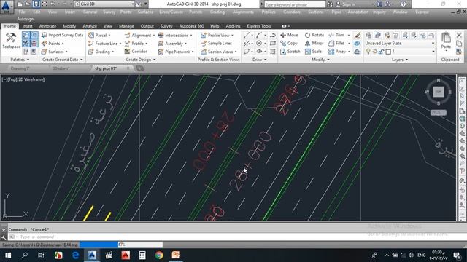The height and width of the screenshot is (262, 467).
Task: Switch to the Autodesk 360 tab
Action: 191,26
